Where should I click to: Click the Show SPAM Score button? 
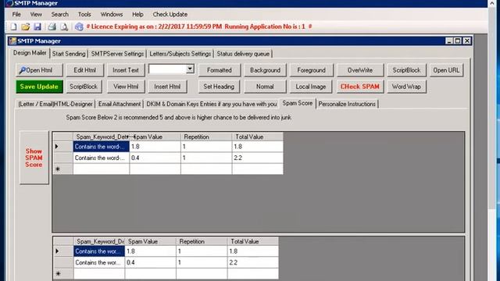click(34, 158)
